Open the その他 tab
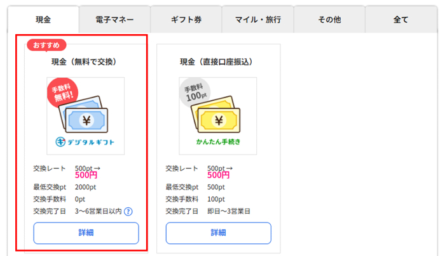445x256 pixels. click(x=329, y=20)
